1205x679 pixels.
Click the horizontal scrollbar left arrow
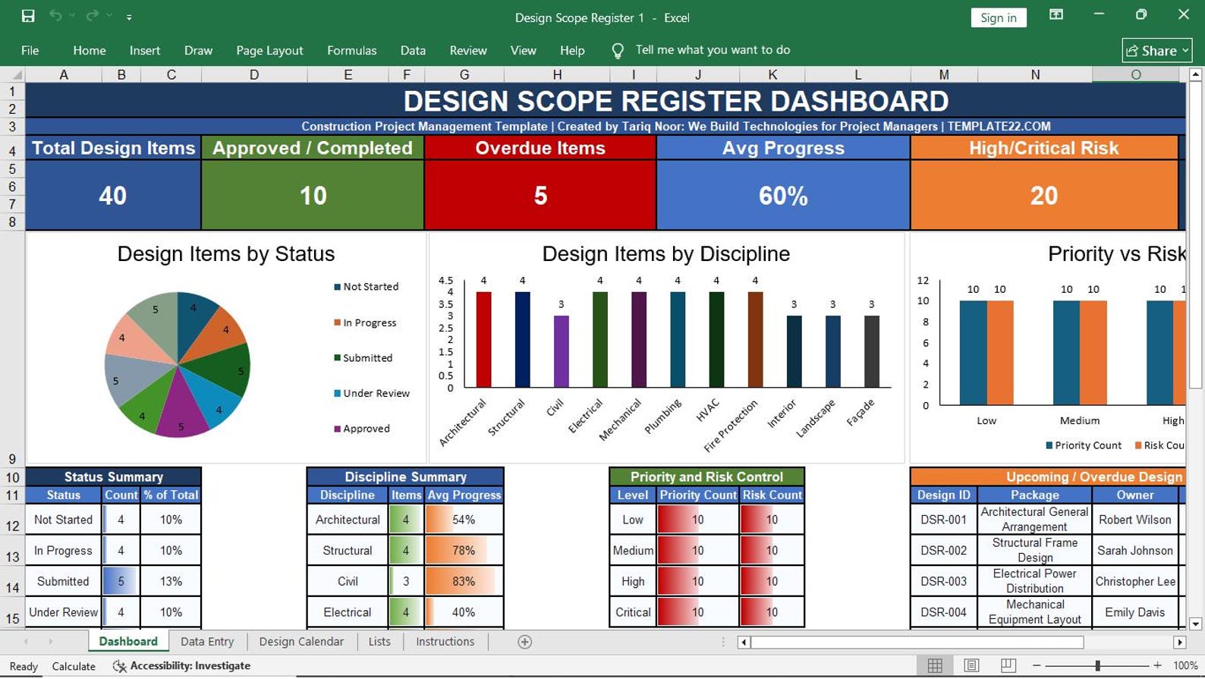(x=744, y=643)
